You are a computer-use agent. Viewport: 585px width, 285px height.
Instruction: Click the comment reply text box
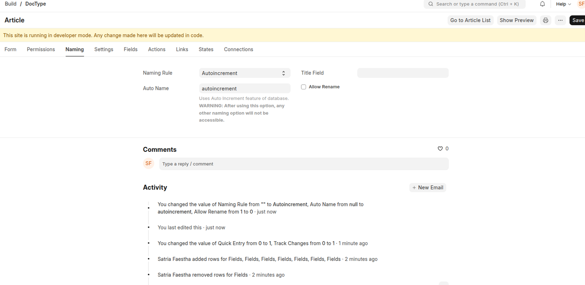point(303,164)
